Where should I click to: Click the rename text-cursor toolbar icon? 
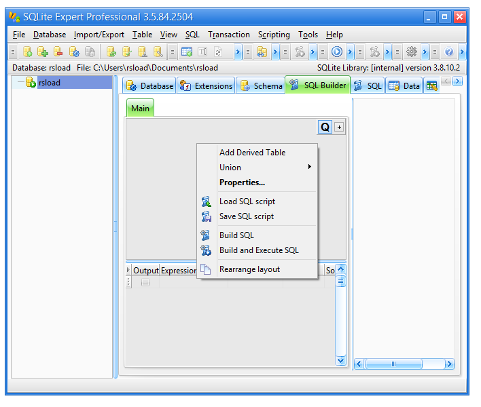[202, 52]
